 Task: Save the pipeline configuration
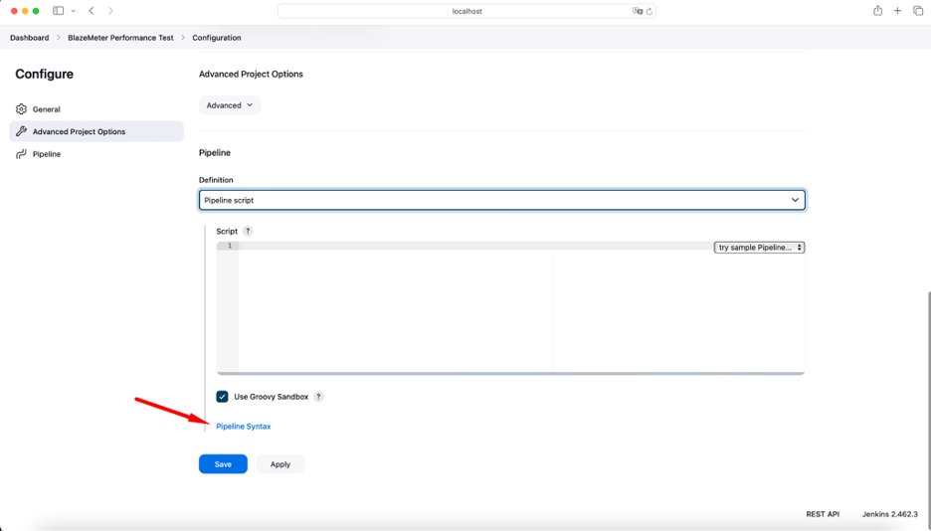click(x=223, y=464)
